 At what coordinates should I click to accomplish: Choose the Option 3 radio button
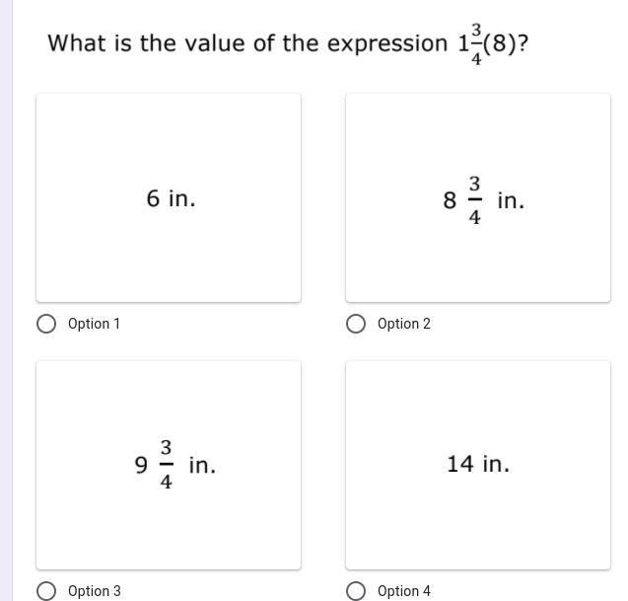click(46, 591)
